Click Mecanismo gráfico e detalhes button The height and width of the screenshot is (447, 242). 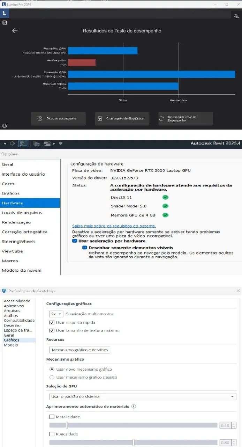(80, 350)
